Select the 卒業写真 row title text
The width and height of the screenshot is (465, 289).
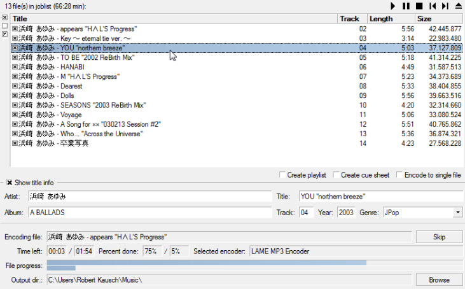click(74, 143)
